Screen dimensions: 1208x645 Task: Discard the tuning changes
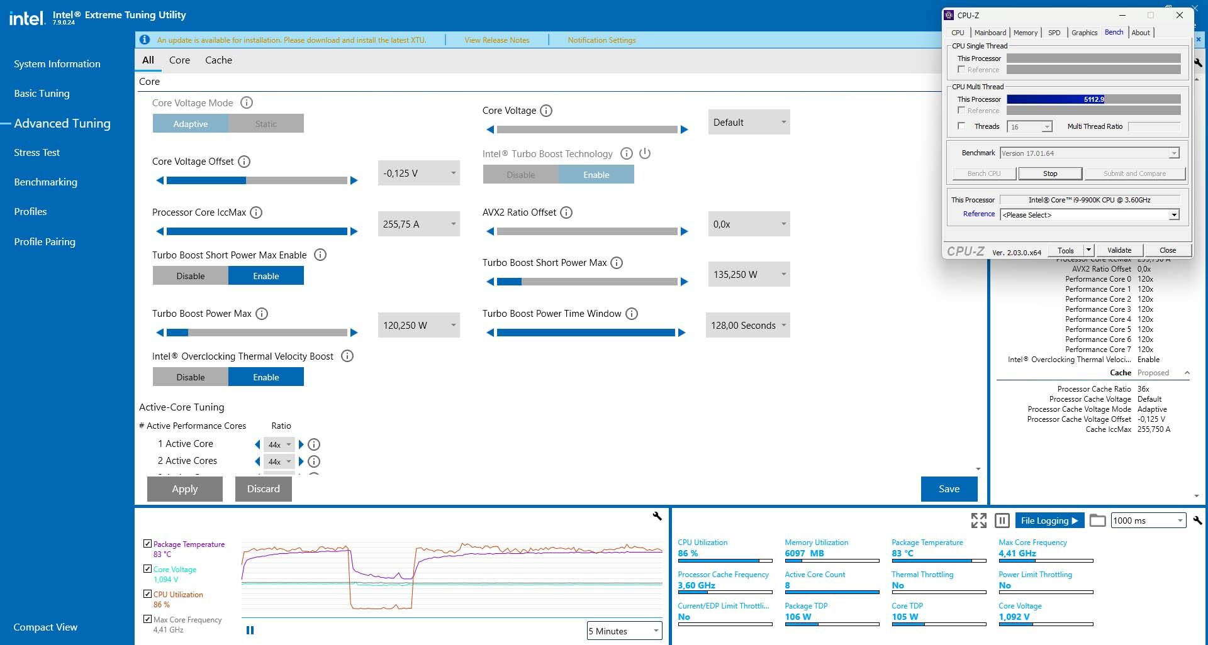pos(264,489)
